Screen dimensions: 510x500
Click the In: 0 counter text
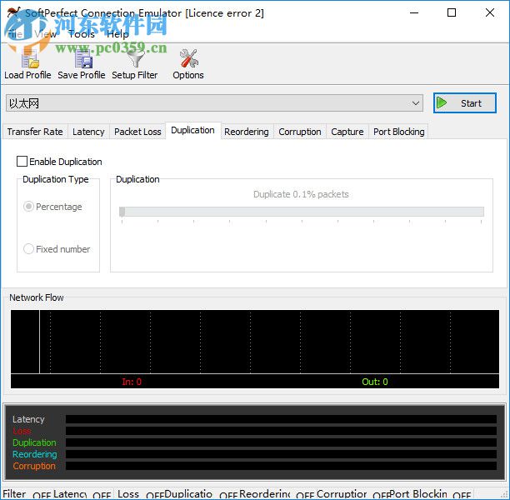(132, 382)
